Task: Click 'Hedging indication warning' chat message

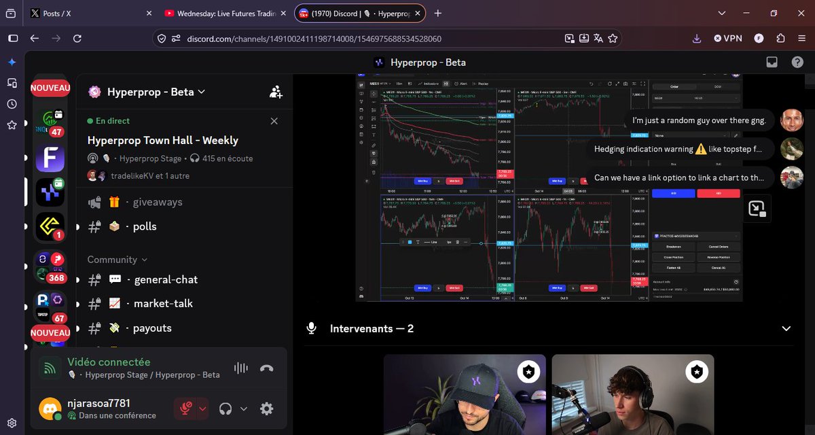Action: [x=680, y=149]
